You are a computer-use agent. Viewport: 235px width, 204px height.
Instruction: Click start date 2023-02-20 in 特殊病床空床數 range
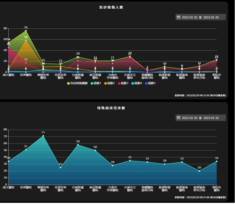point(189,118)
